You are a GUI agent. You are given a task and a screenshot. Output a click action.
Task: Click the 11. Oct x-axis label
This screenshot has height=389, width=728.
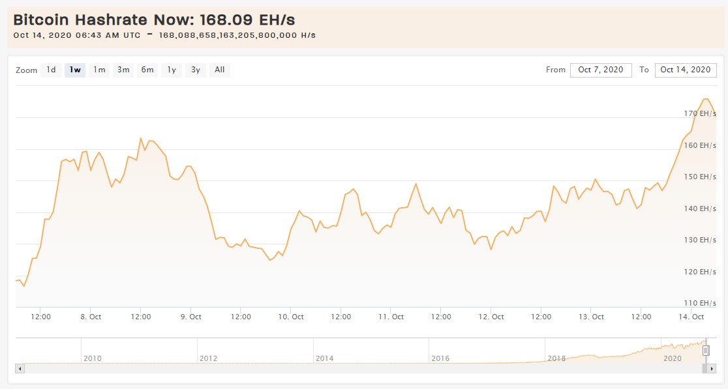click(391, 317)
